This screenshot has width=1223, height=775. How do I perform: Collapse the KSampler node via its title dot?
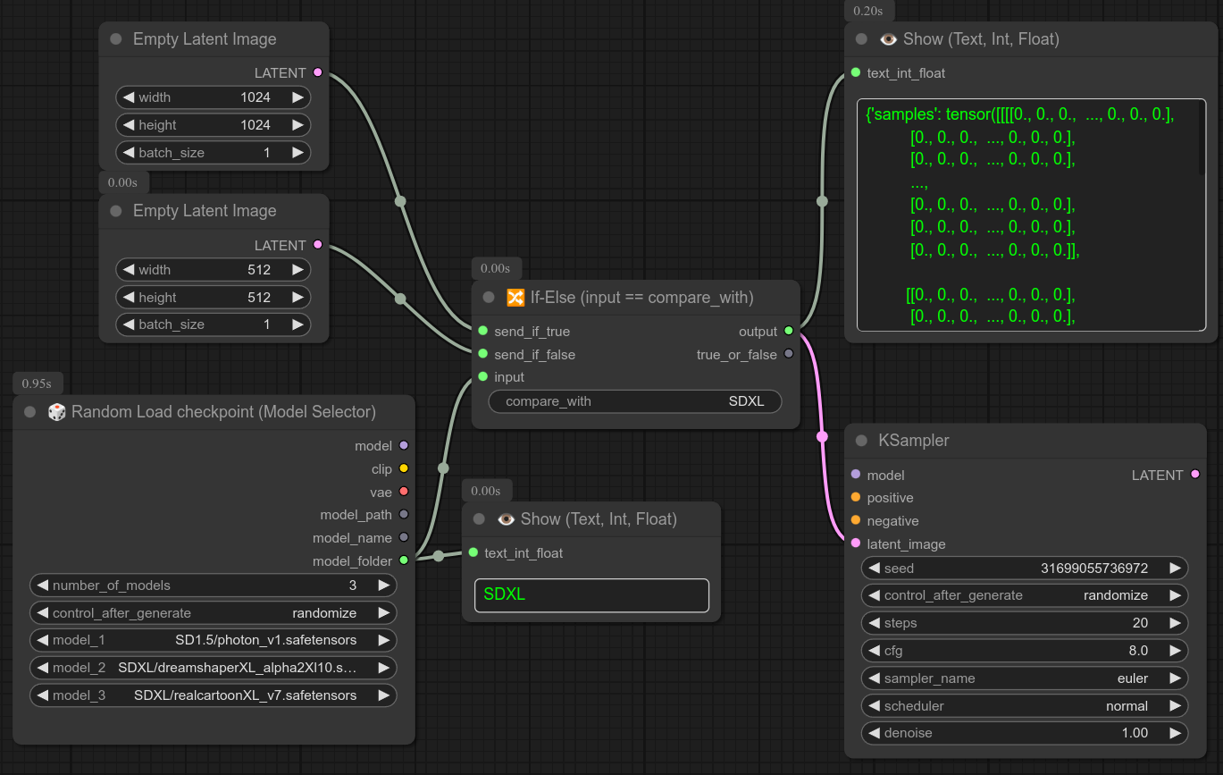[861, 440]
